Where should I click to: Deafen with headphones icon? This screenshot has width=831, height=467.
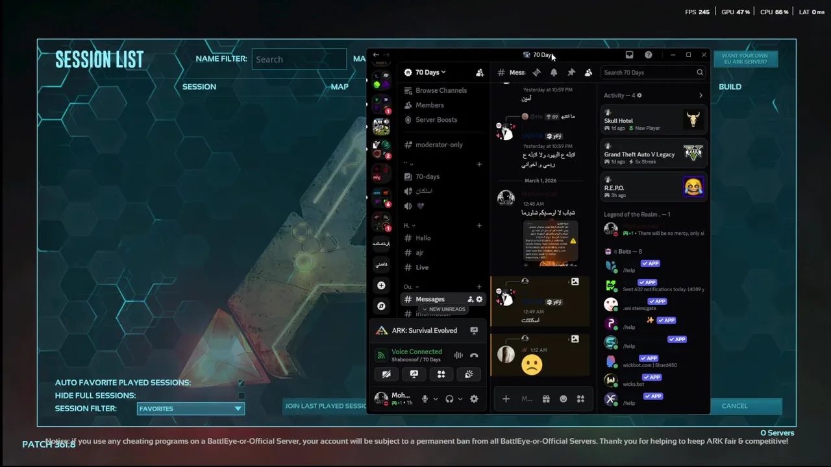tap(449, 399)
